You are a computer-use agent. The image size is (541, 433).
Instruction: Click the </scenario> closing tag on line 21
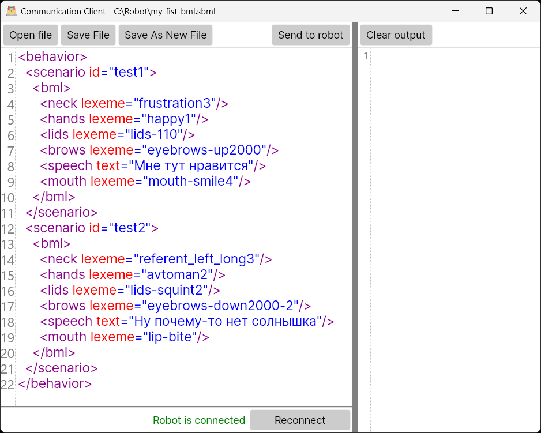click(61, 368)
